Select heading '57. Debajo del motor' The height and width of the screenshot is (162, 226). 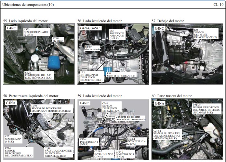coord(168,21)
